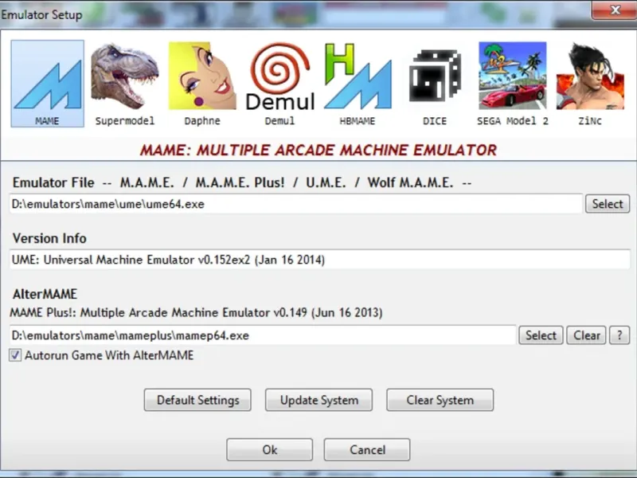Open the Demul emulator settings
Screen dimensions: 637x478
pos(280,84)
